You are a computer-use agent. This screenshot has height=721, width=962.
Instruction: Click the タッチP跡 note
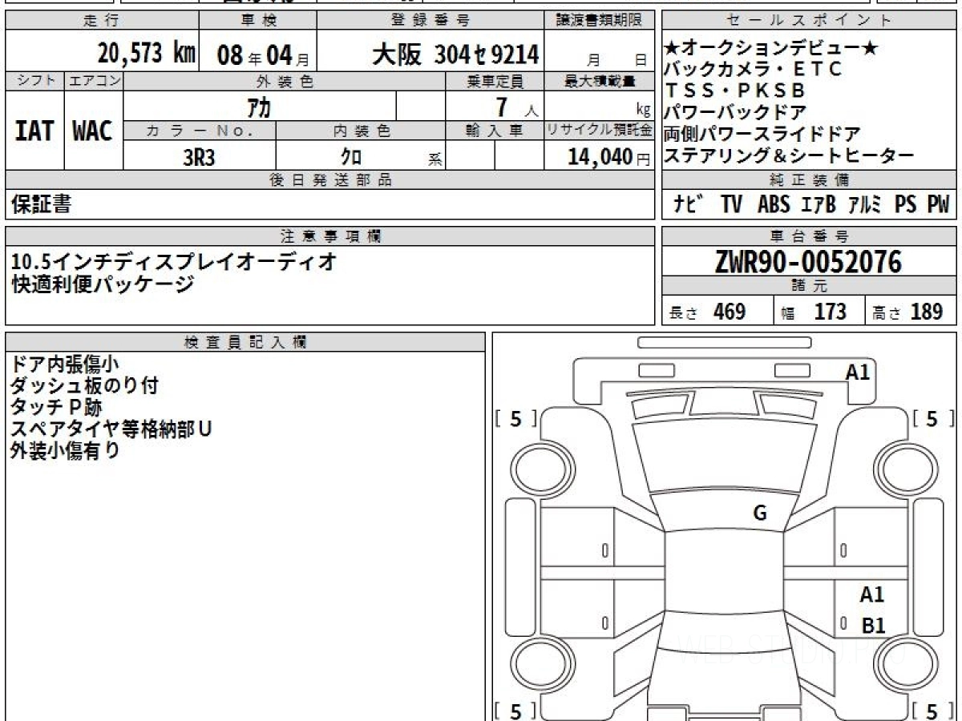[x=56, y=407]
